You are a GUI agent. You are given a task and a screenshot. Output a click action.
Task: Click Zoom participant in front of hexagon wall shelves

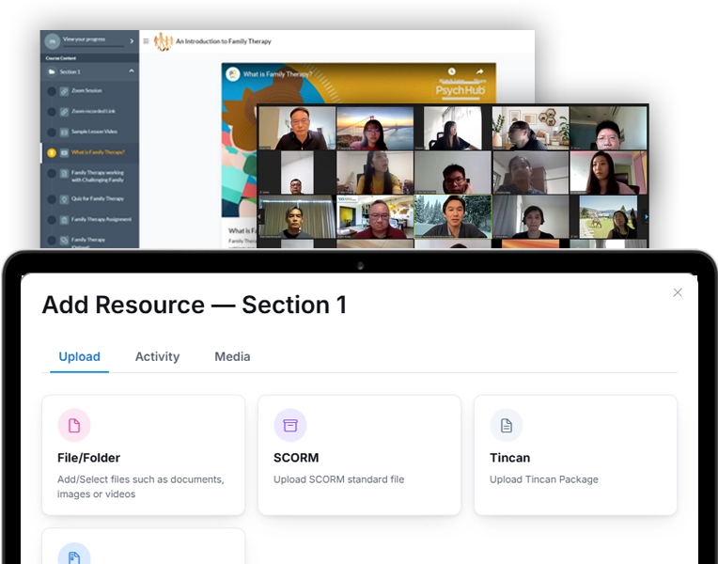(x=531, y=128)
